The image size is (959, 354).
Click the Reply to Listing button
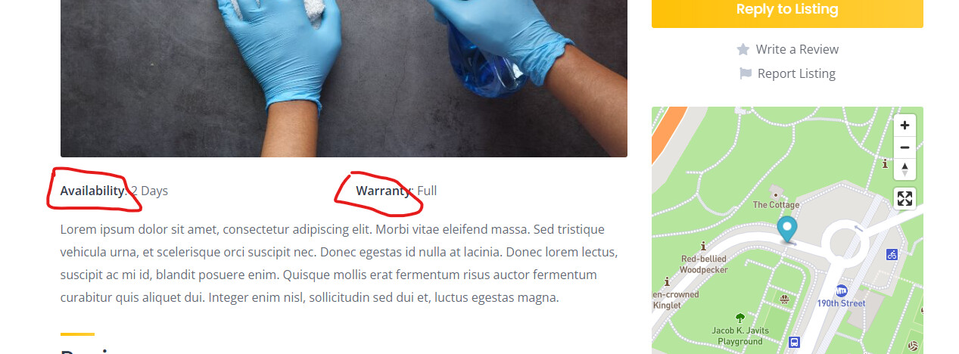click(787, 11)
